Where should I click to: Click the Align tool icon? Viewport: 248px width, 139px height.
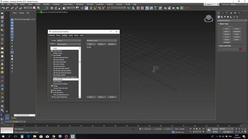tap(133, 8)
